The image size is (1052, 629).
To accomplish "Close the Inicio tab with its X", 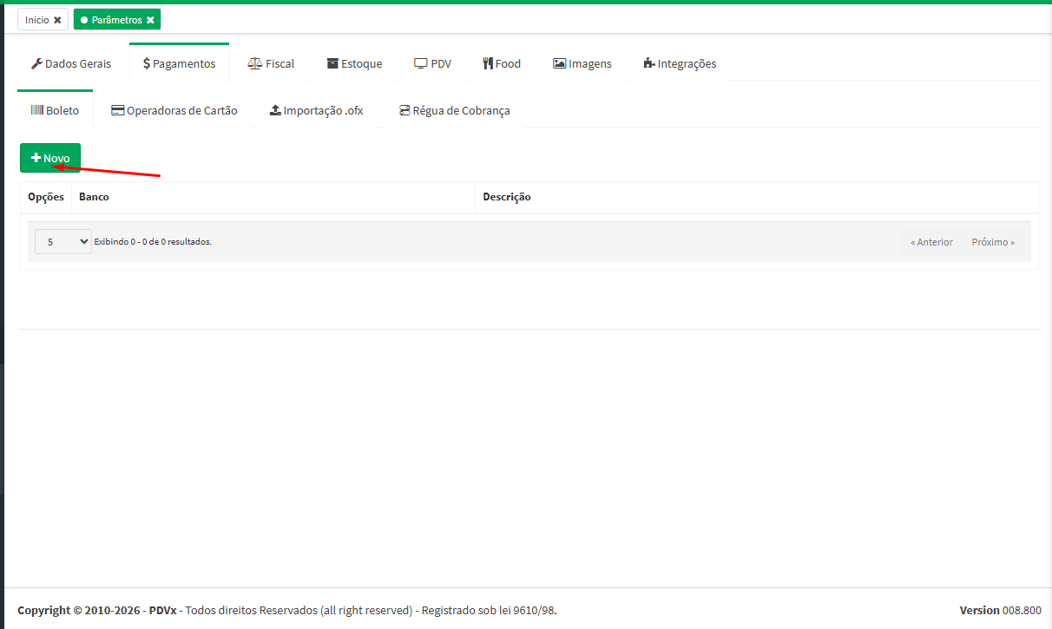I will click(x=57, y=19).
